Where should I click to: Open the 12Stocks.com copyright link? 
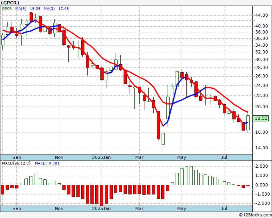click(255, 215)
